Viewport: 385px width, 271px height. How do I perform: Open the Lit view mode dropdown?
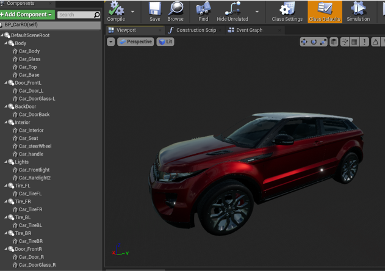pyautogui.click(x=165, y=42)
